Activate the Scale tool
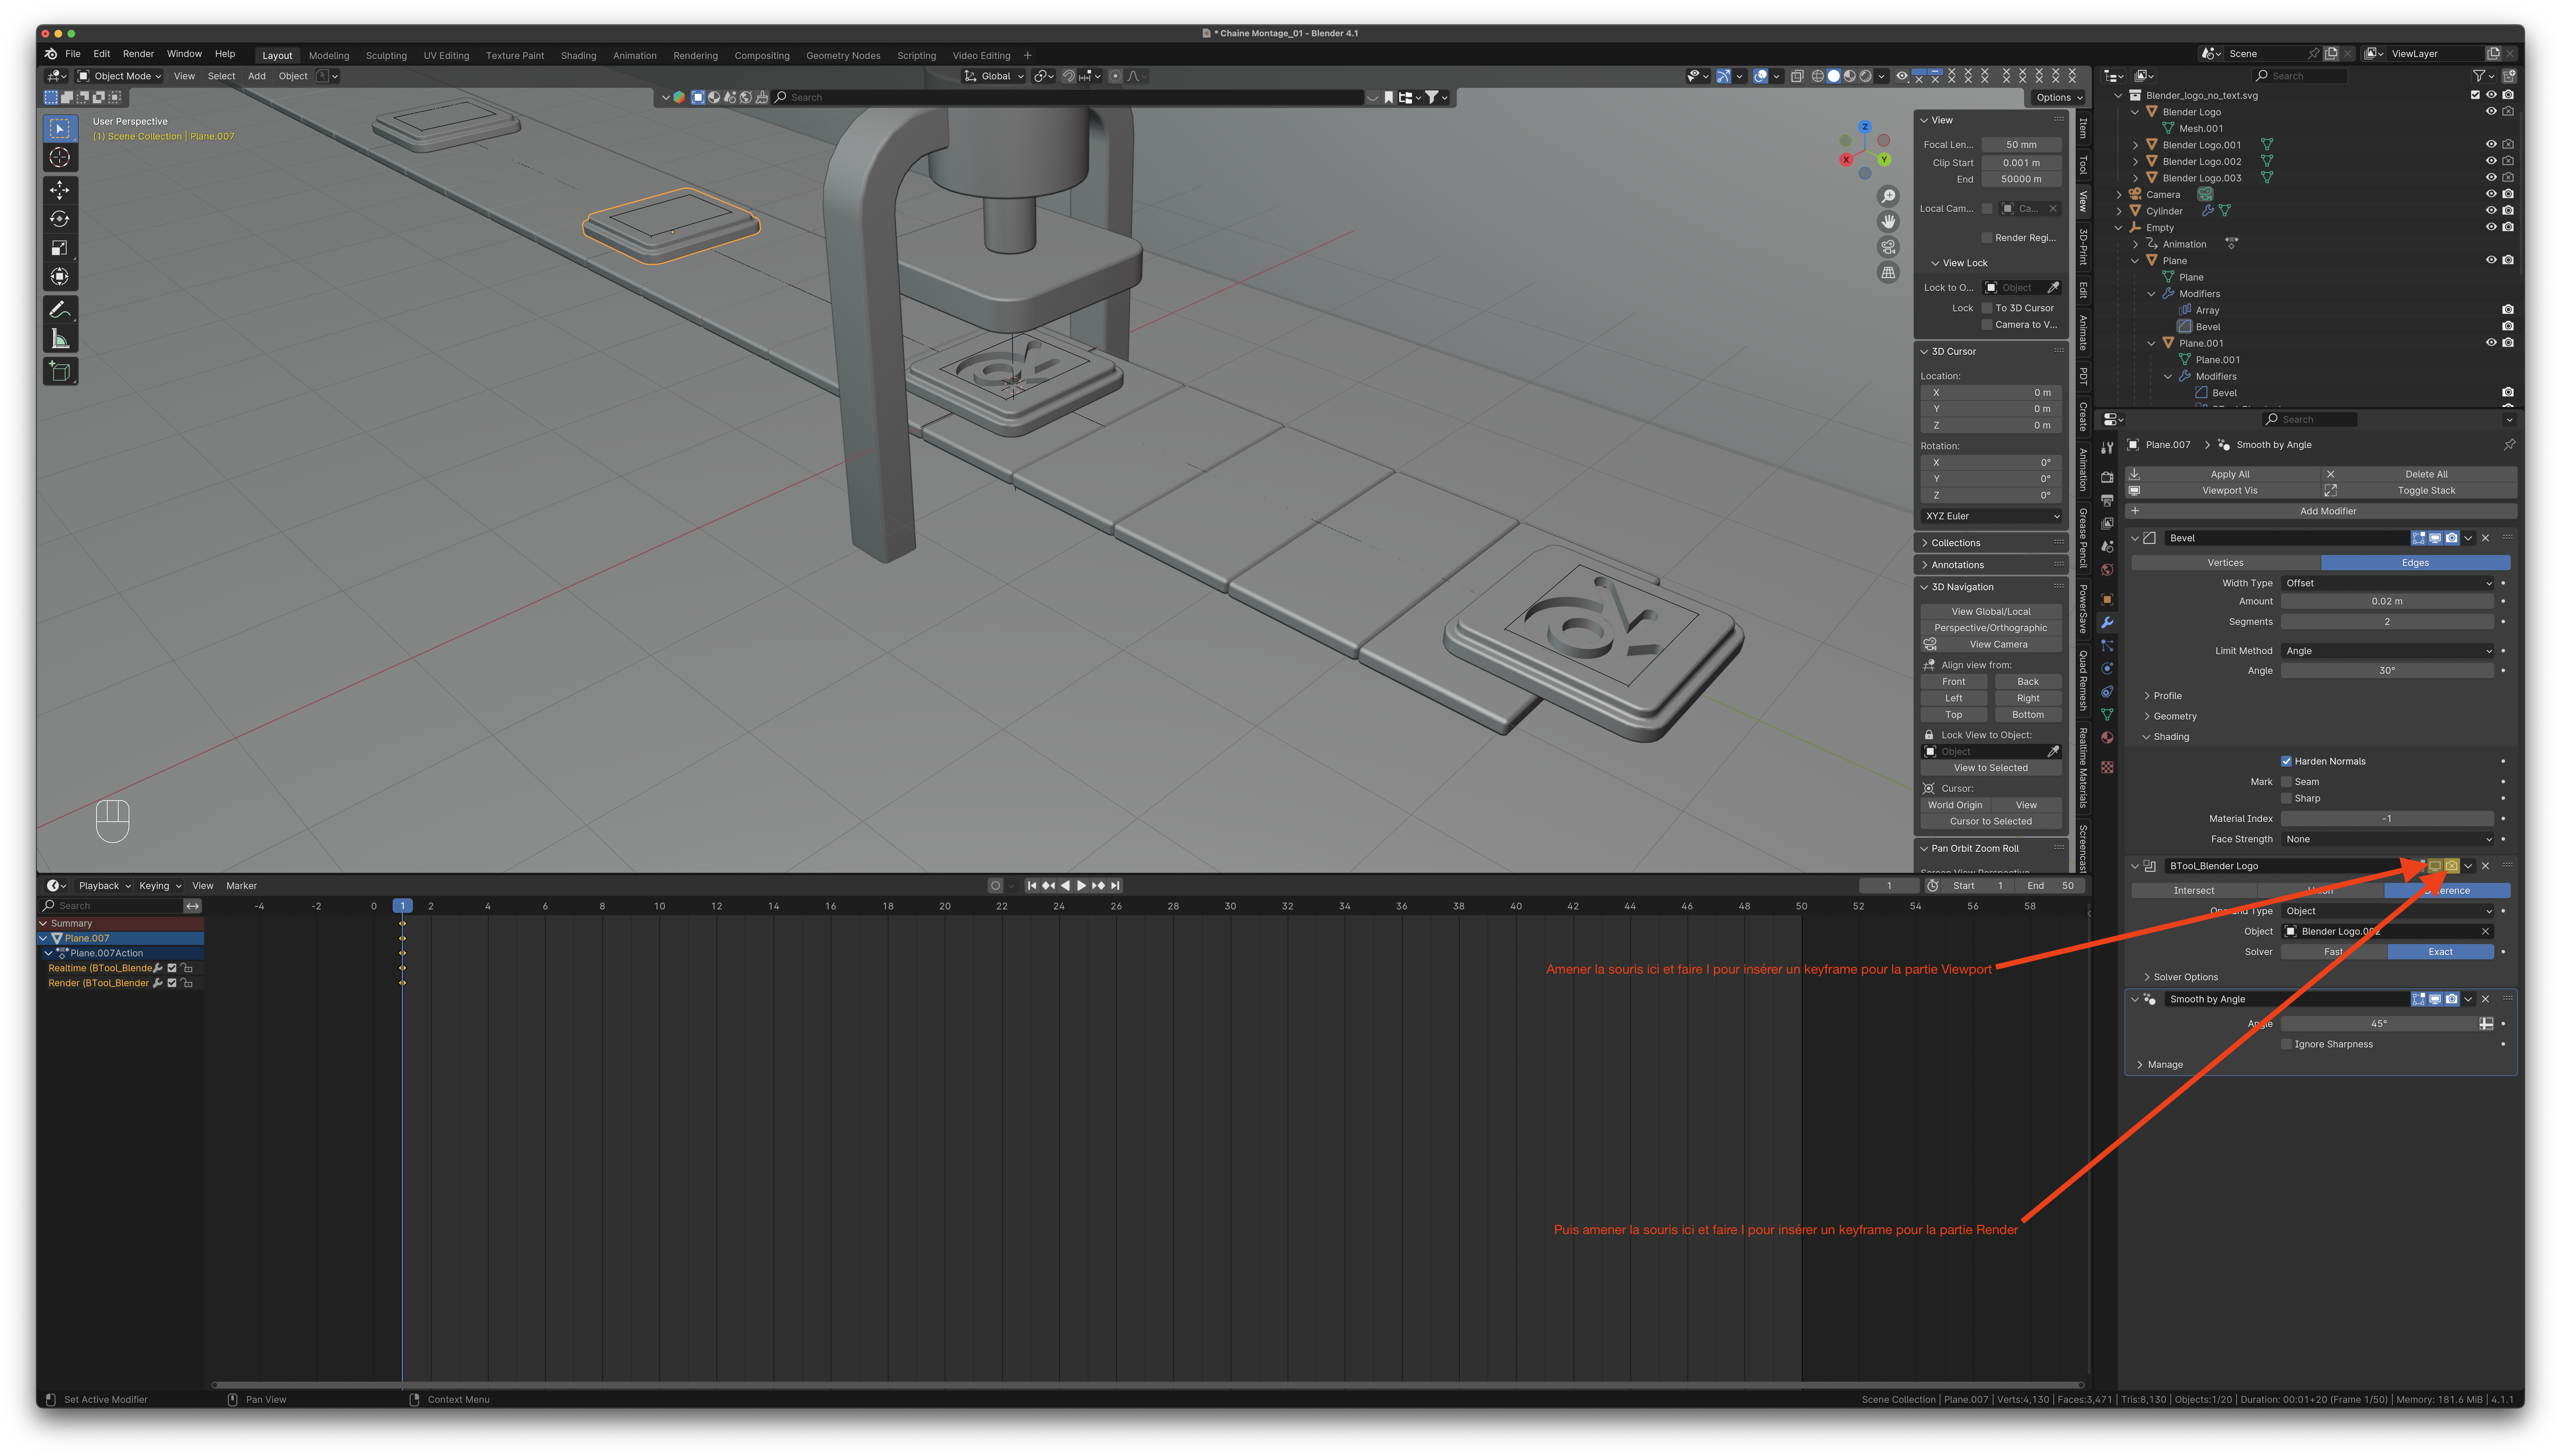The height and width of the screenshot is (1456, 2561). 60,248
